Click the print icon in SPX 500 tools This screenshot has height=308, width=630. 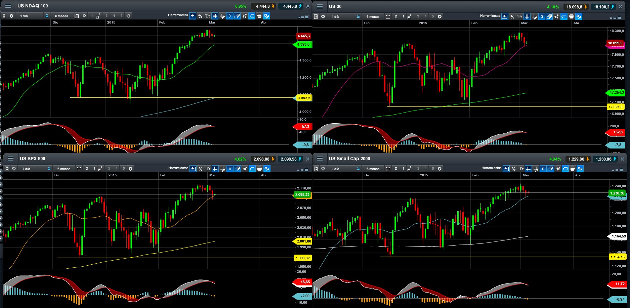click(259, 169)
